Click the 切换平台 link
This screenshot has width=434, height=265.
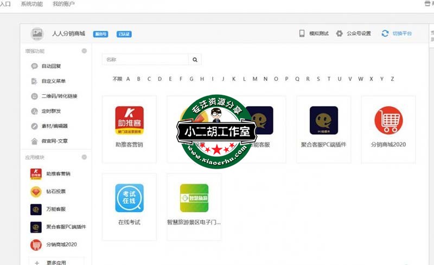pos(402,34)
